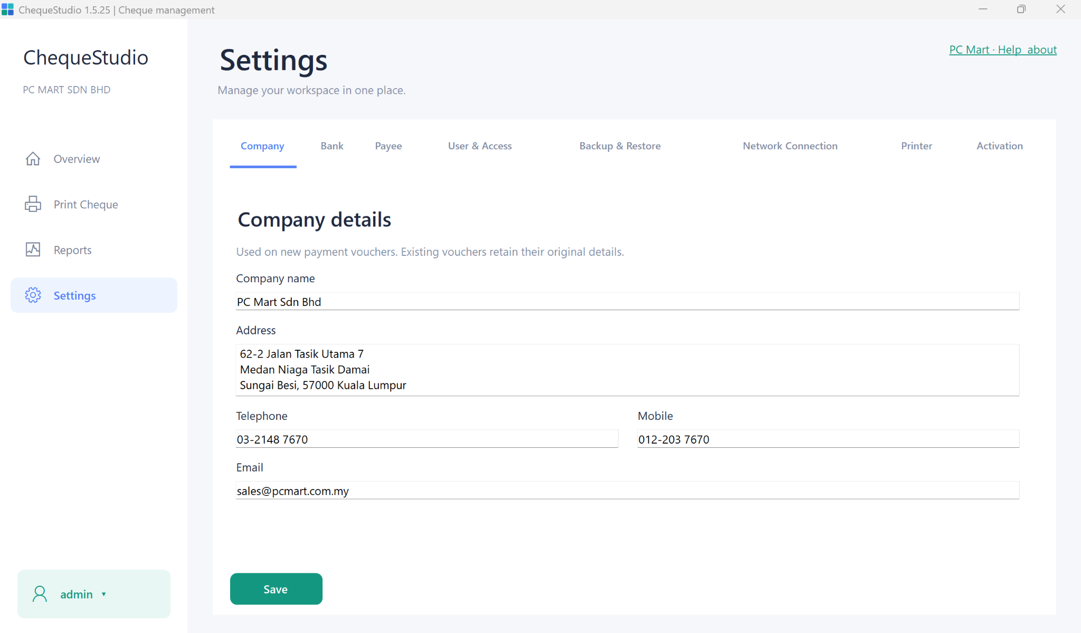Image resolution: width=1081 pixels, height=633 pixels.
Task: Restore down the ChequeStudio window
Action: (1021, 9)
